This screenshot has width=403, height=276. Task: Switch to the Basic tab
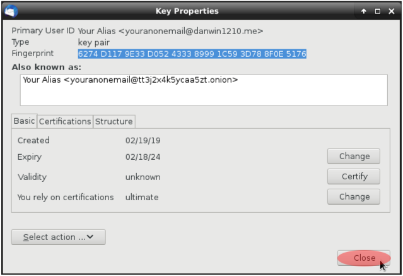tap(25, 121)
